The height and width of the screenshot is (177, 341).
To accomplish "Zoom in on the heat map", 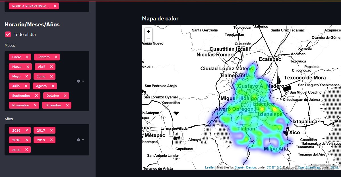I will tap(148, 31).
